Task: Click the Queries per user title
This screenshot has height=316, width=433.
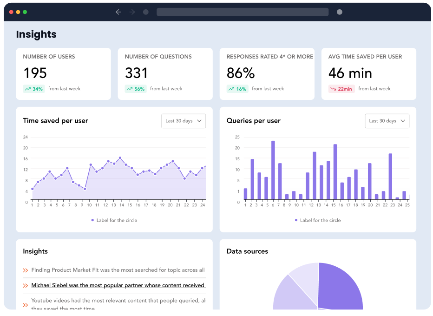Action: pos(254,121)
